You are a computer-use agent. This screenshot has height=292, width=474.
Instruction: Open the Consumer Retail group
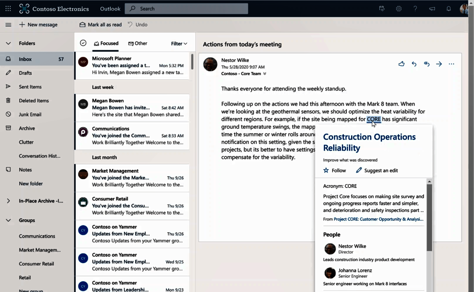37,264
